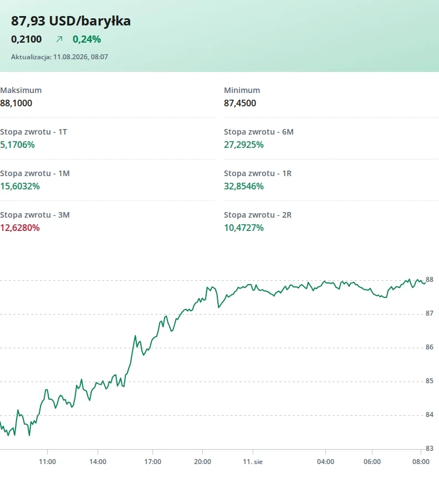Select the Maksimum value 88,1000
Viewport: 439px width, 479px height.
(x=16, y=103)
